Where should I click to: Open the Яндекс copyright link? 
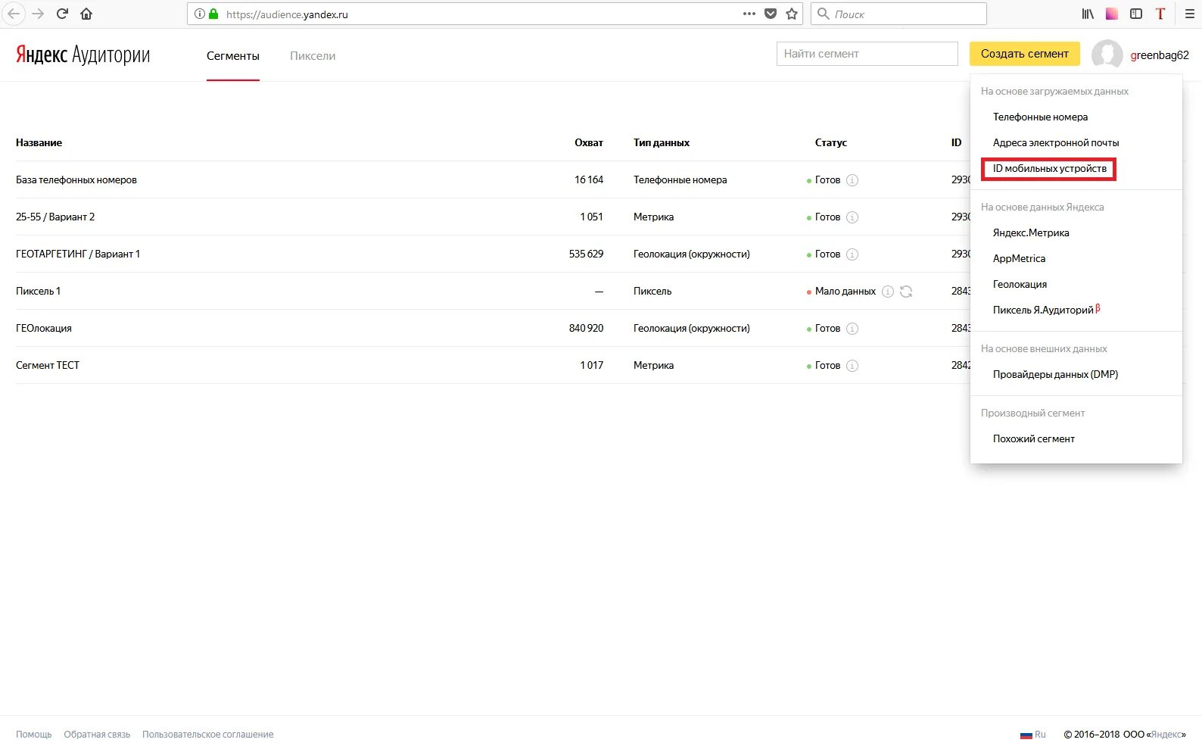[1166, 735]
